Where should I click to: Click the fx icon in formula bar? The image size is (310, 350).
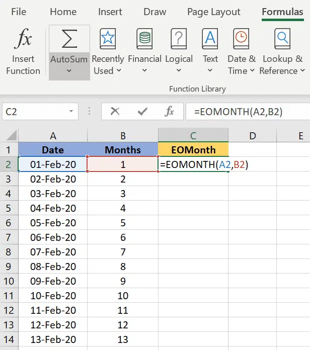click(169, 111)
